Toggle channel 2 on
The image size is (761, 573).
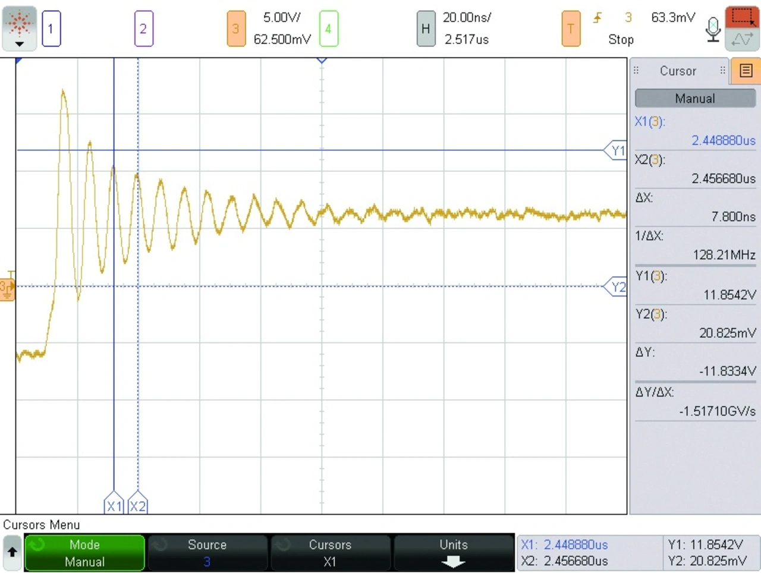point(143,29)
